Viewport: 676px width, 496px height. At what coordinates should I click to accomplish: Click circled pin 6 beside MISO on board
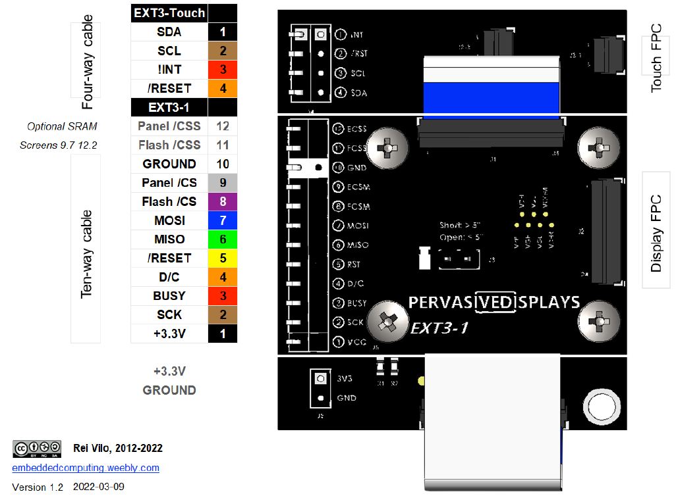pos(338,245)
